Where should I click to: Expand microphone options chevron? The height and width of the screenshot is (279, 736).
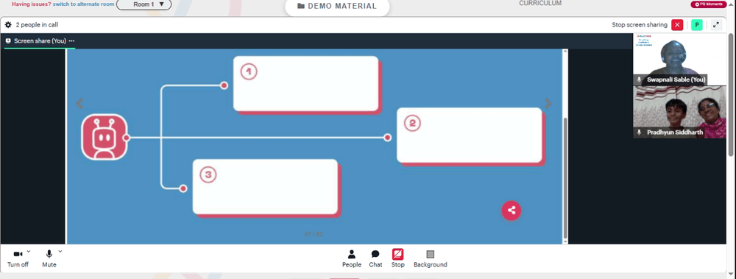60,251
